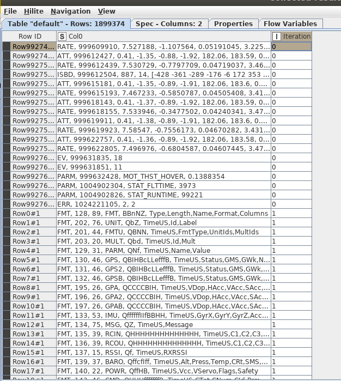Click cell "FMT, 135, 39, RCIN"
The image size is (341, 381).
click(164, 334)
